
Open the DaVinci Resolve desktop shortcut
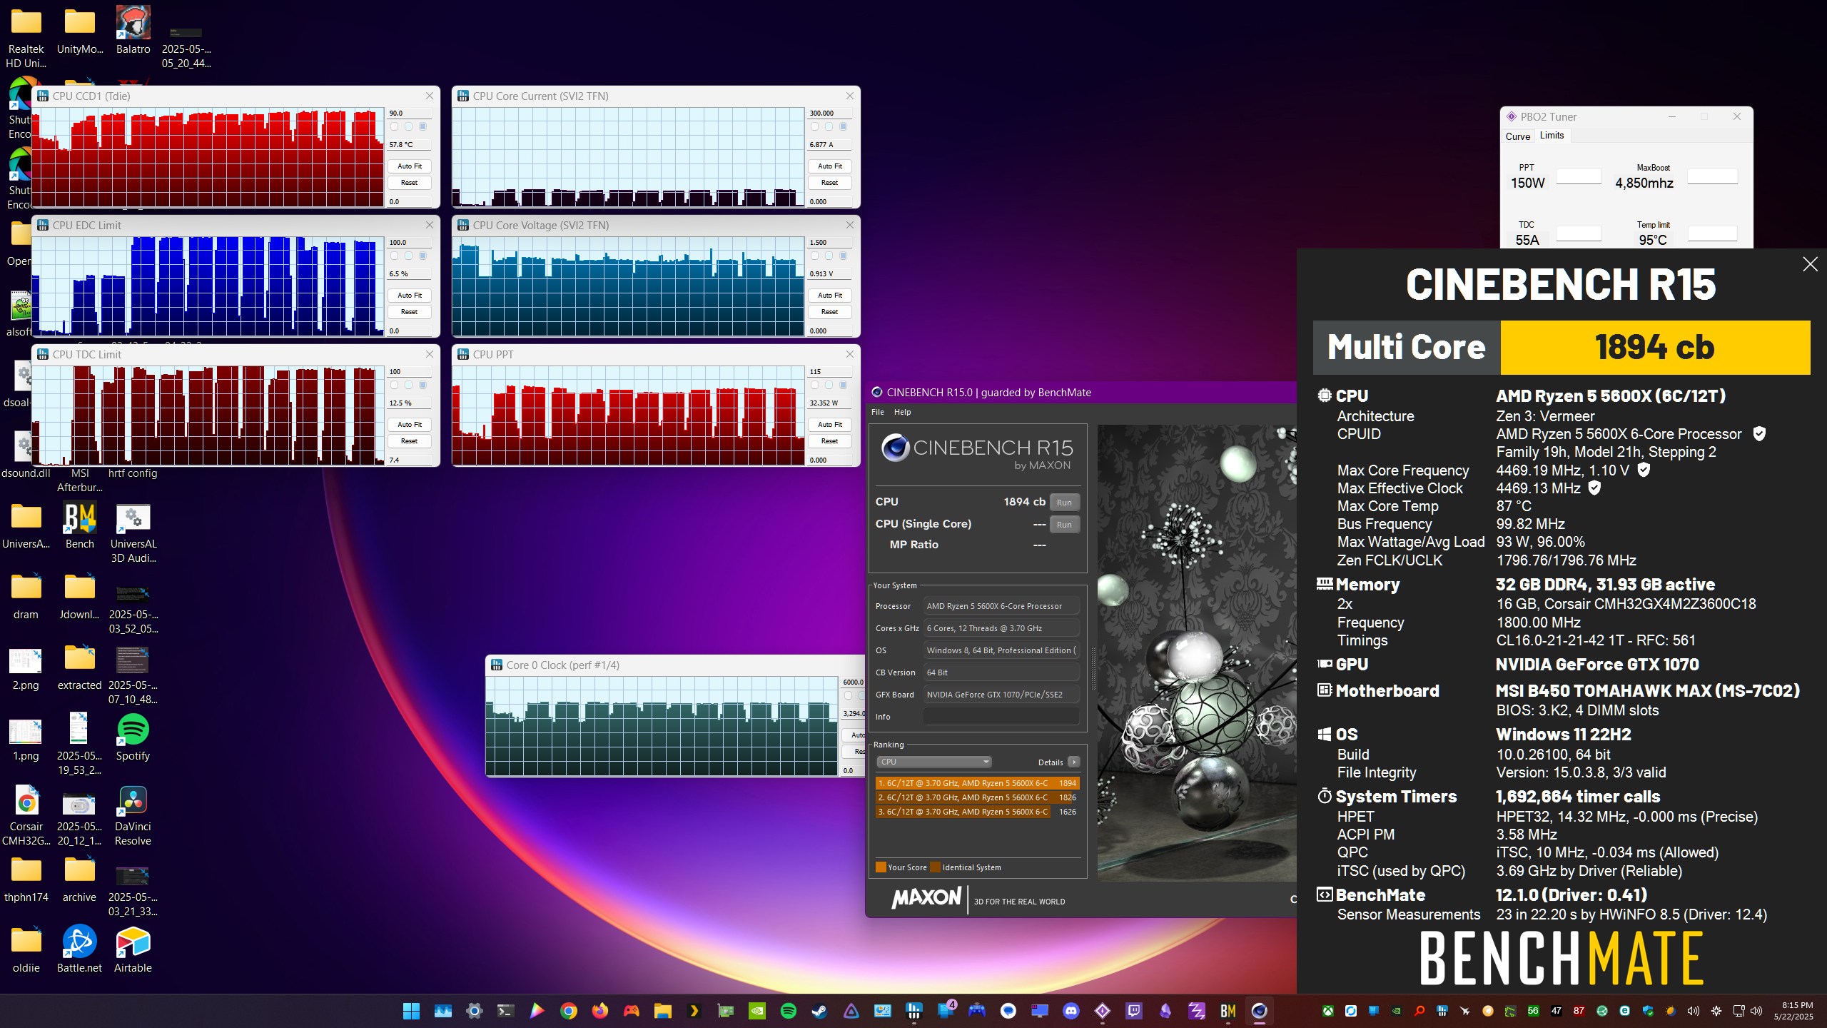pos(133,815)
